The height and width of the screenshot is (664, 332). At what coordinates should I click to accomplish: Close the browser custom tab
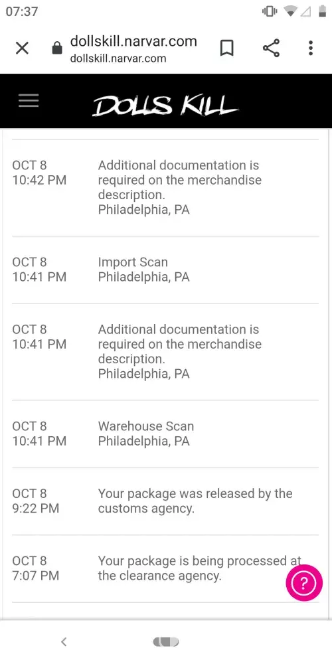pyautogui.click(x=22, y=48)
